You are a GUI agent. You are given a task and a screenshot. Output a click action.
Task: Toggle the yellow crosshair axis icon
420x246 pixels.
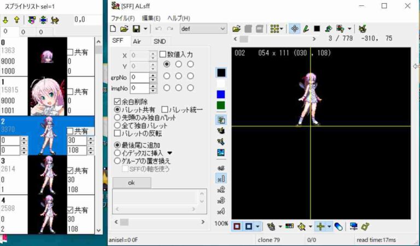tap(320, 226)
